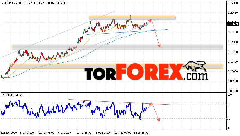Select the 1.11810 price axis label
Screen dimensions: 240x136
[x=233, y=62]
